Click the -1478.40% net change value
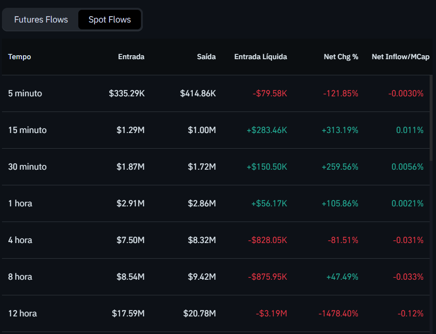This screenshot has height=334, width=436. pyautogui.click(x=338, y=313)
